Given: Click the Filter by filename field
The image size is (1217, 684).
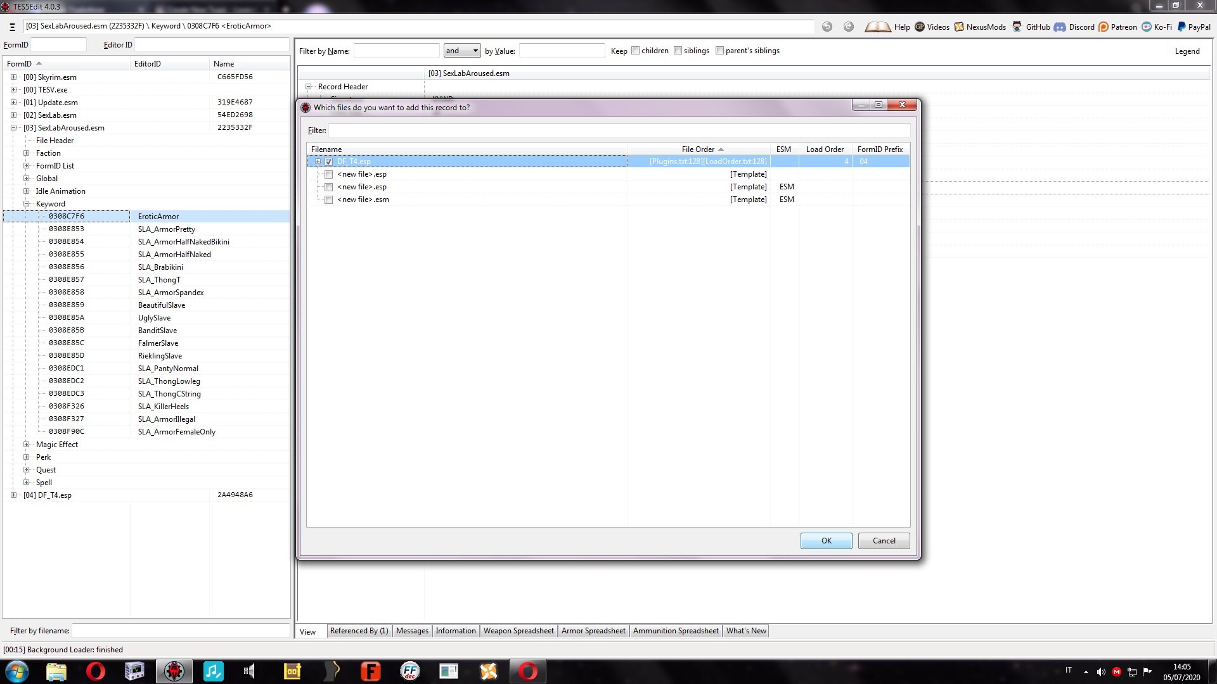Looking at the screenshot, I should pyautogui.click(x=181, y=631).
